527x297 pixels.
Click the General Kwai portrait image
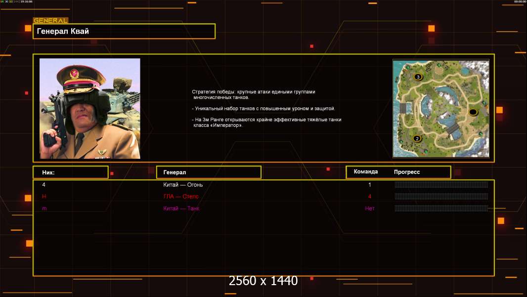pos(90,108)
